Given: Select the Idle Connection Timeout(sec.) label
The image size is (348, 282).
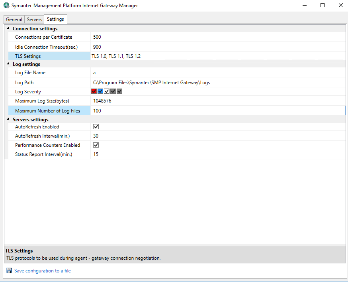Looking at the screenshot, I should pyautogui.click(x=46, y=47).
